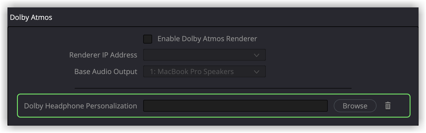Screen dimensions: 426x133
Task: Click the Renderer IP Address label
Action: click(x=103, y=55)
